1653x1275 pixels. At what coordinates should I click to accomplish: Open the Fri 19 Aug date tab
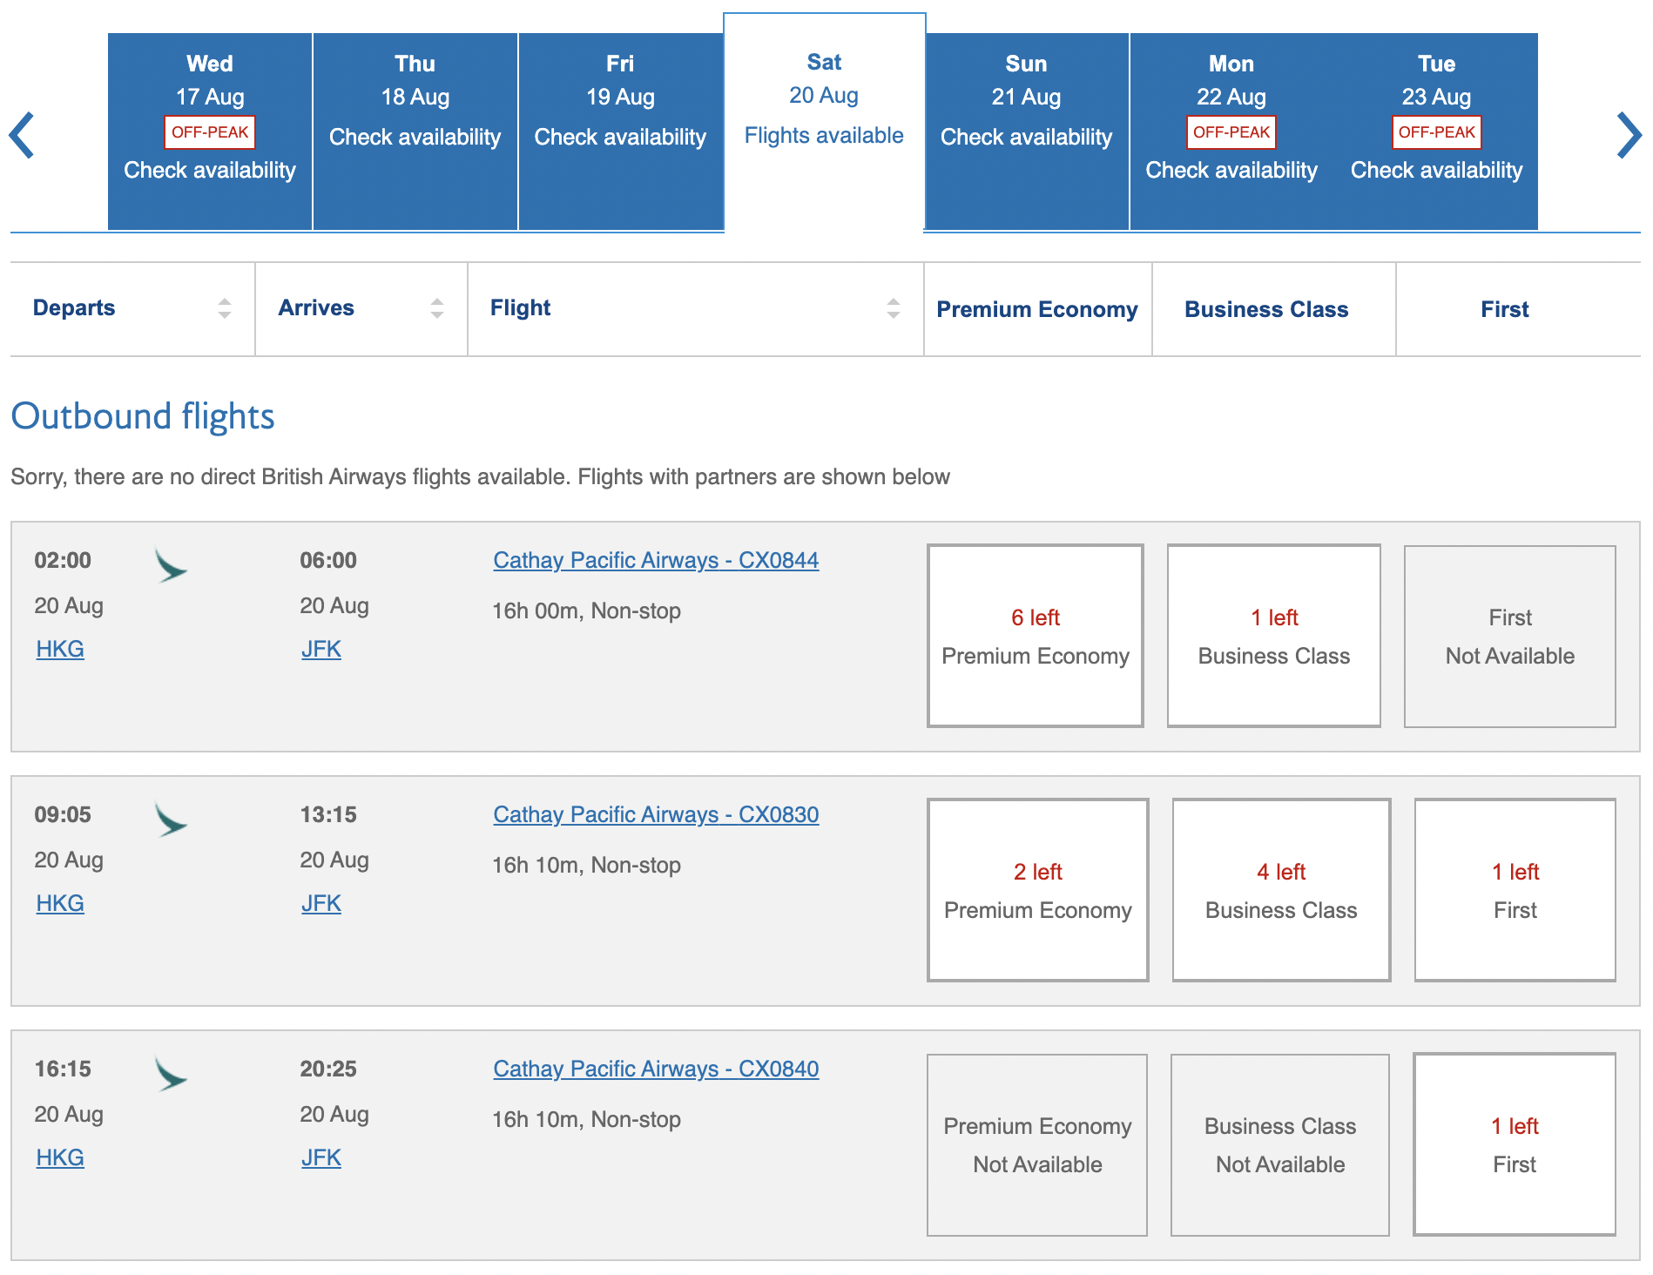(x=620, y=132)
